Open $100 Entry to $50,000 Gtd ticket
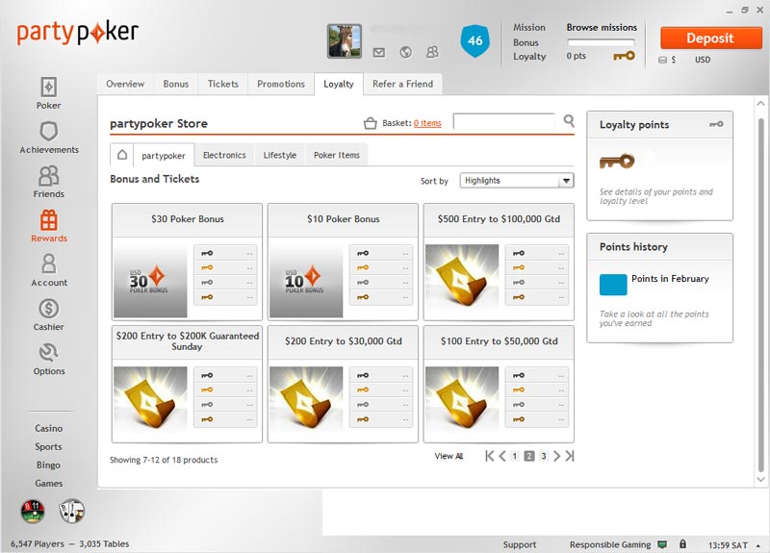The width and height of the screenshot is (770, 553). coord(462,403)
